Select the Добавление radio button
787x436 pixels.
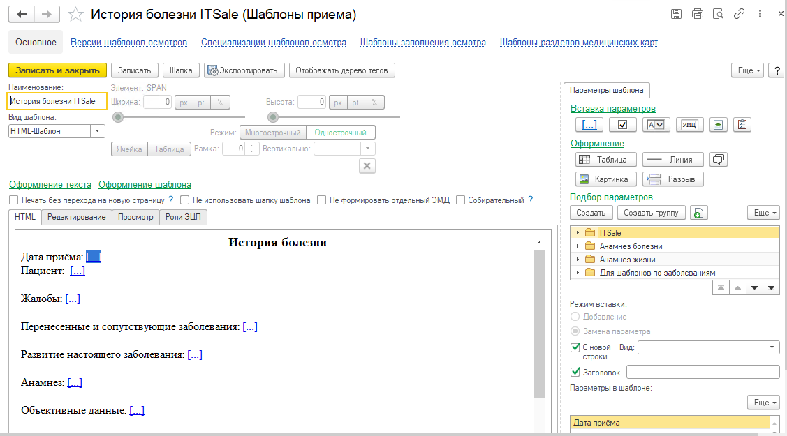click(575, 317)
